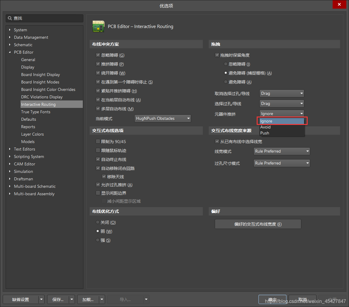Toggle 自动终止布线 checkbox
Viewport: 349px width, 307px height.
tap(98, 159)
